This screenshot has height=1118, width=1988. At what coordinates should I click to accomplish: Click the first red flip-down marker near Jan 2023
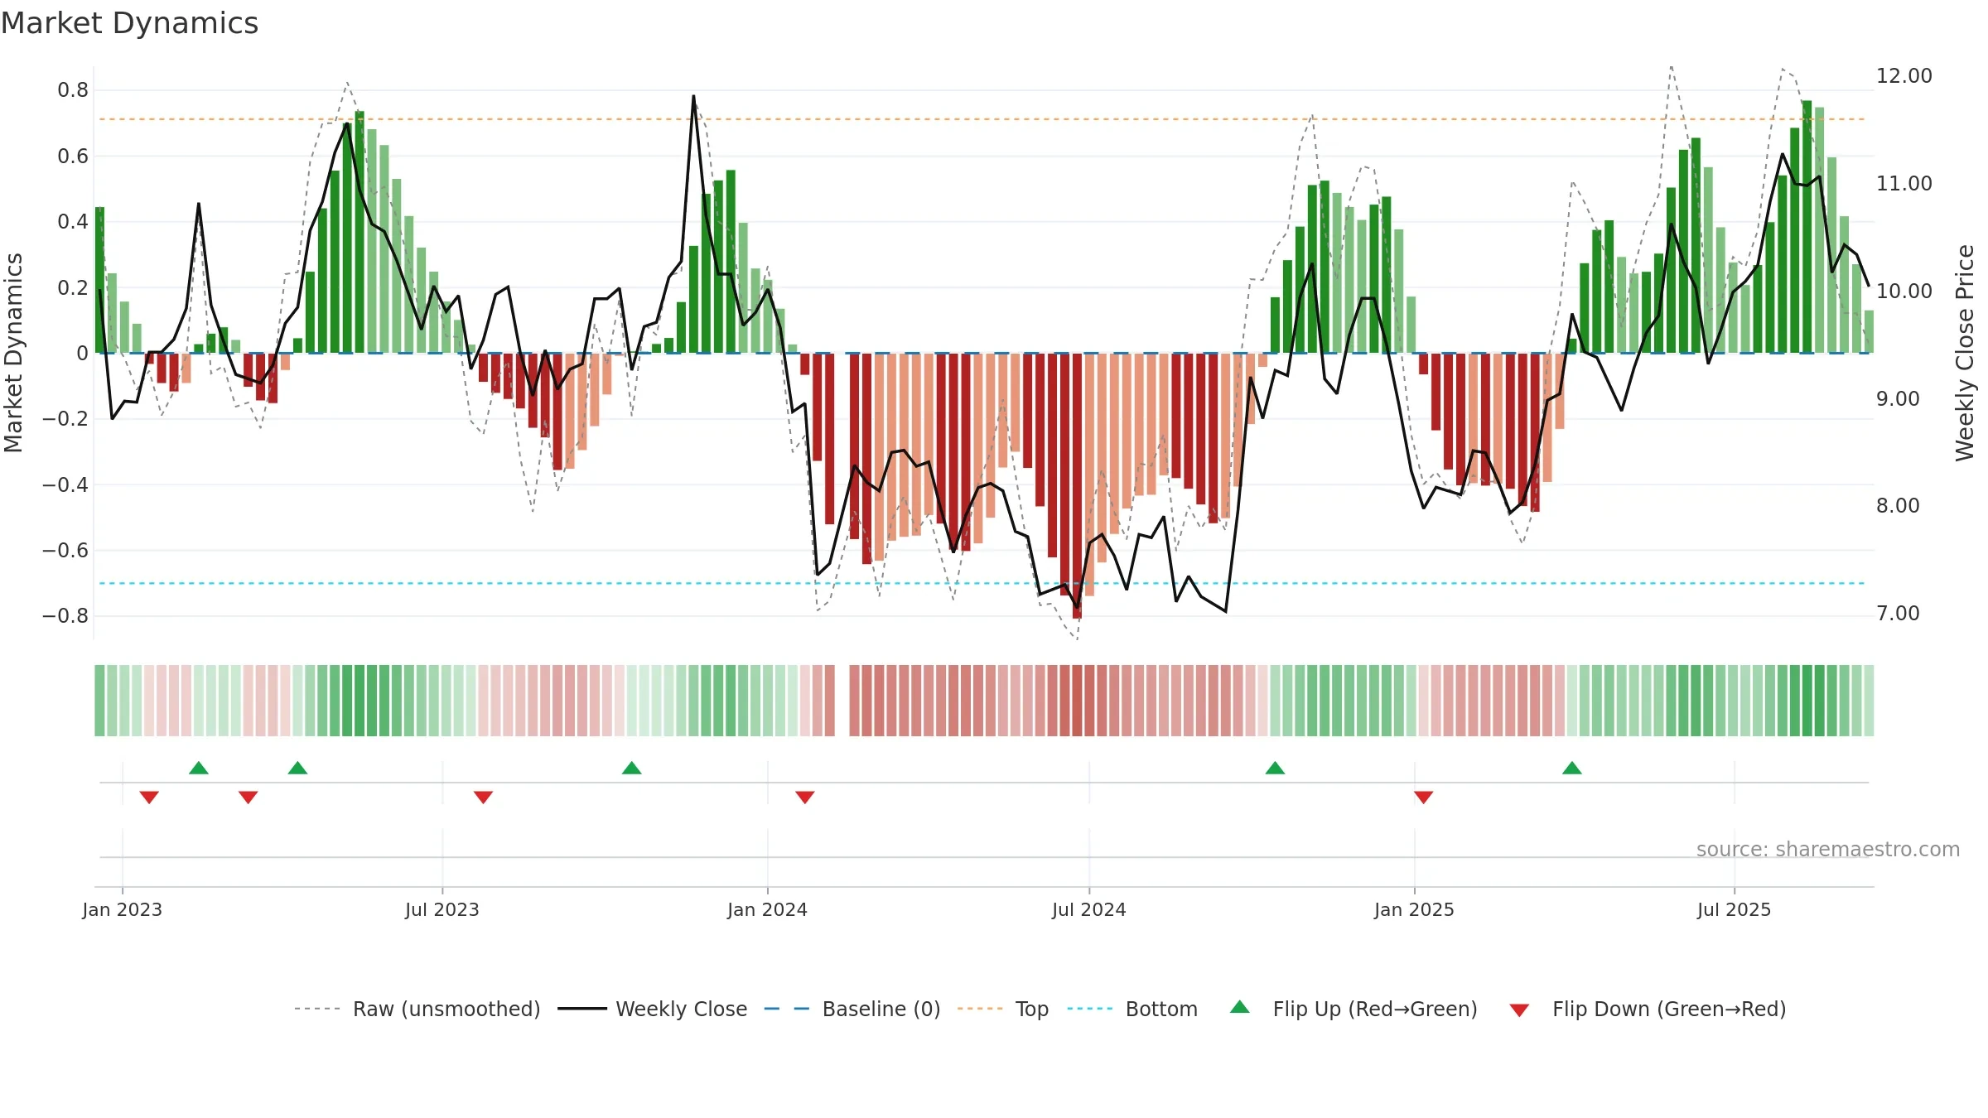click(149, 798)
